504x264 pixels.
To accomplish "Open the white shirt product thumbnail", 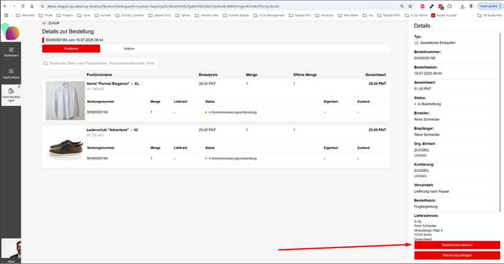I will [64, 100].
